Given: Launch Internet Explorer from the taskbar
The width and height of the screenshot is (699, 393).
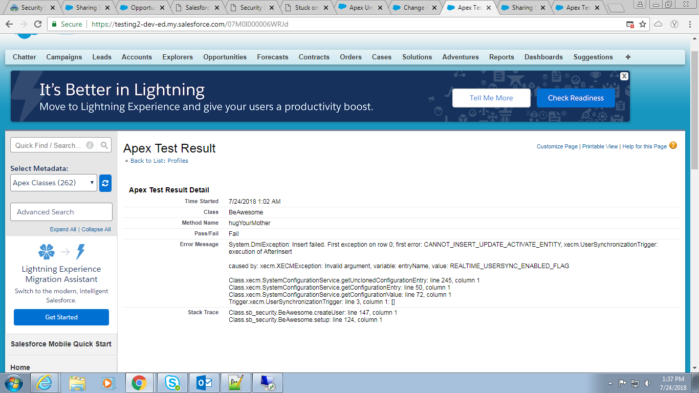Looking at the screenshot, I should [45, 383].
